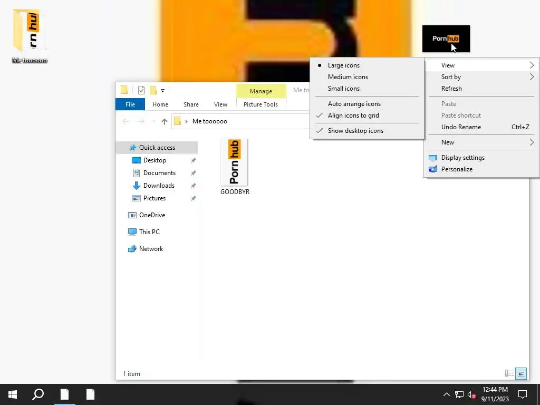
Task: Open the Windows Start menu
Action: click(13, 394)
